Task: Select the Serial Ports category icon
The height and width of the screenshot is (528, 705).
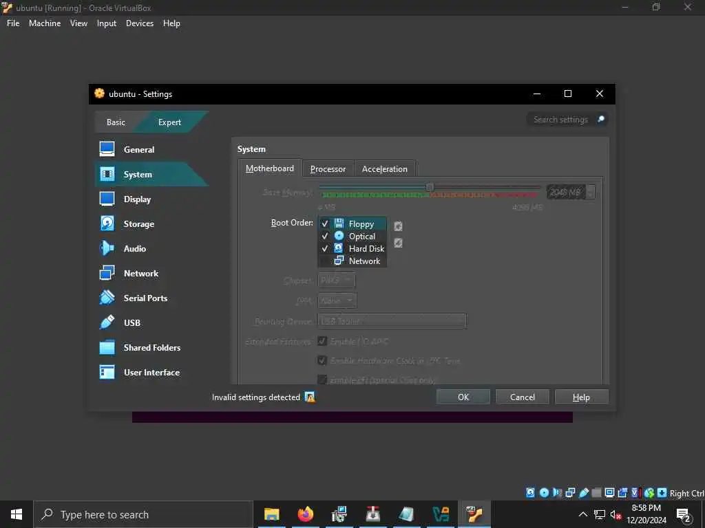Action: [x=107, y=297]
